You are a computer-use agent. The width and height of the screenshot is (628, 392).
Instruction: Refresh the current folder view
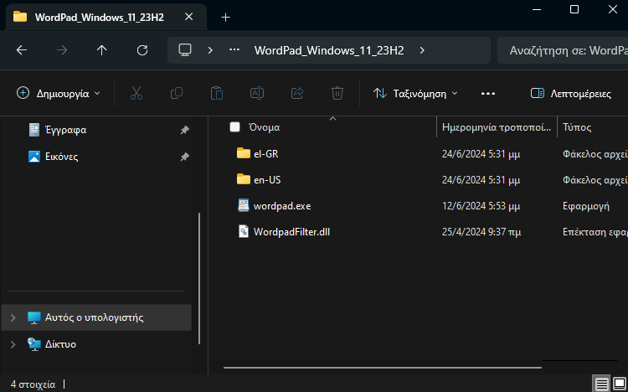pyautogui.click(x=142, y=50)
